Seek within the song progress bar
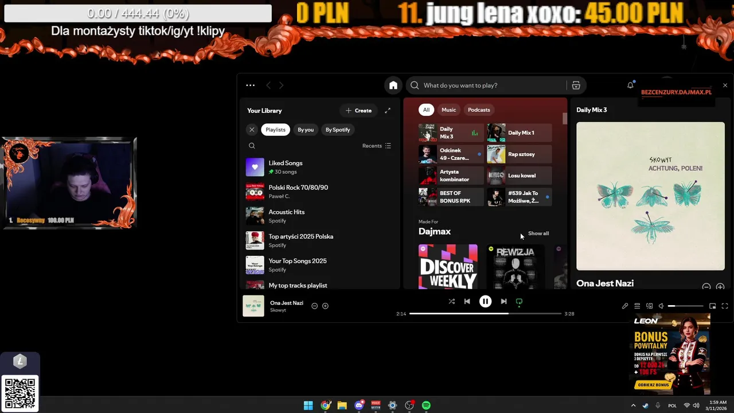This screenshot has width=734, height=413. pyautogui.click(x=485, y=314)
